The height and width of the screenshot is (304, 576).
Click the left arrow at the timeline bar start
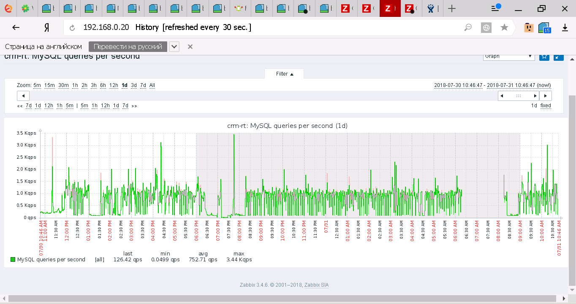tap(23, 96)
